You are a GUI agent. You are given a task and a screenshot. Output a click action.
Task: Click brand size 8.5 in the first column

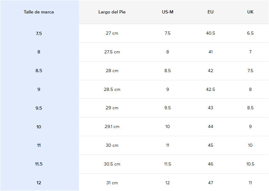(39, 71)
